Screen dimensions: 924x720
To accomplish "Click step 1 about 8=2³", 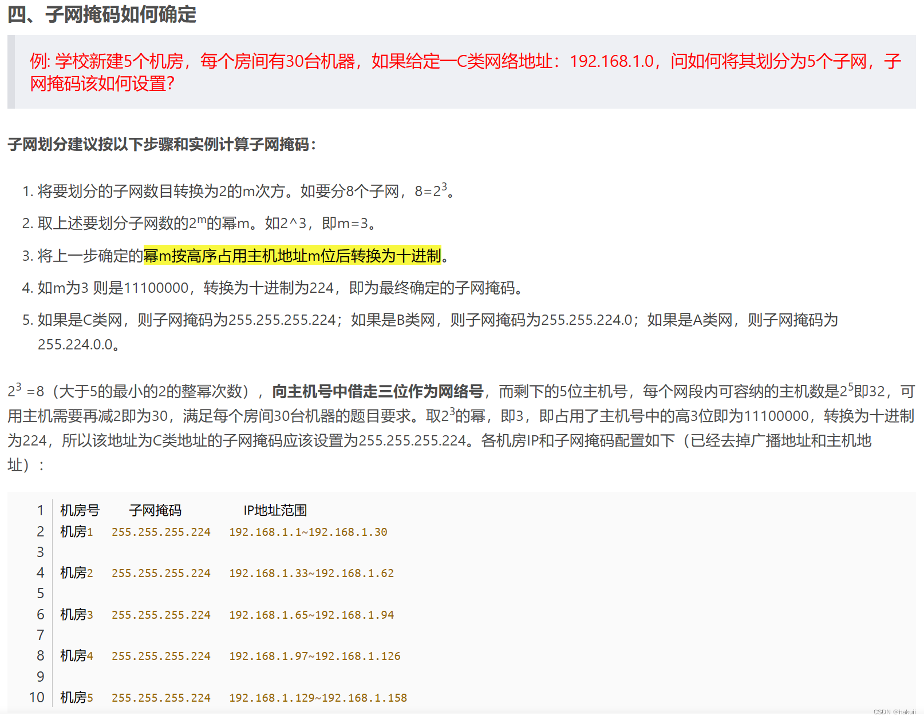I will click(238, 190).
